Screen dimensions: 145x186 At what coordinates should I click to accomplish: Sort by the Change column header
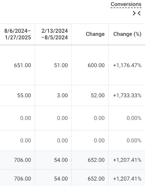(95, 34)
